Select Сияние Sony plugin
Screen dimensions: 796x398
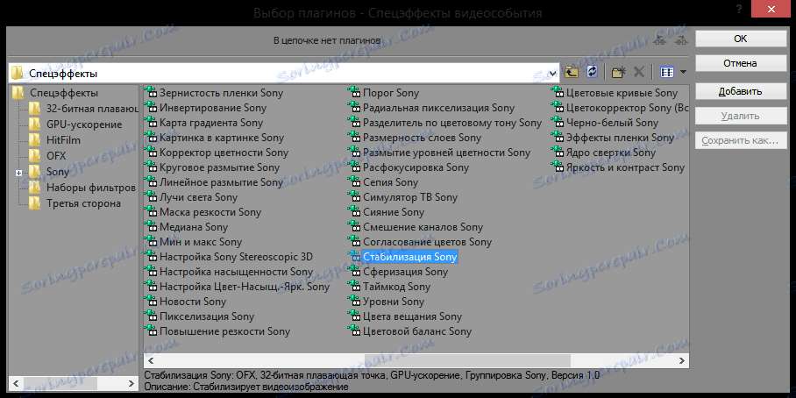pyautogui.click(x=394, y=211)
